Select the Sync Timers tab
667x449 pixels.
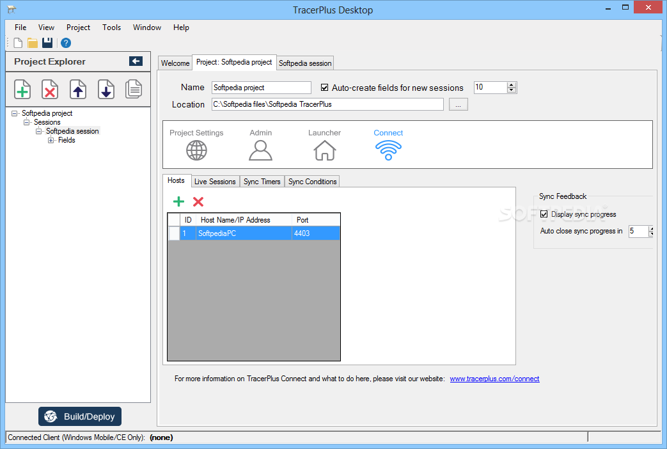tap(262, 182)
